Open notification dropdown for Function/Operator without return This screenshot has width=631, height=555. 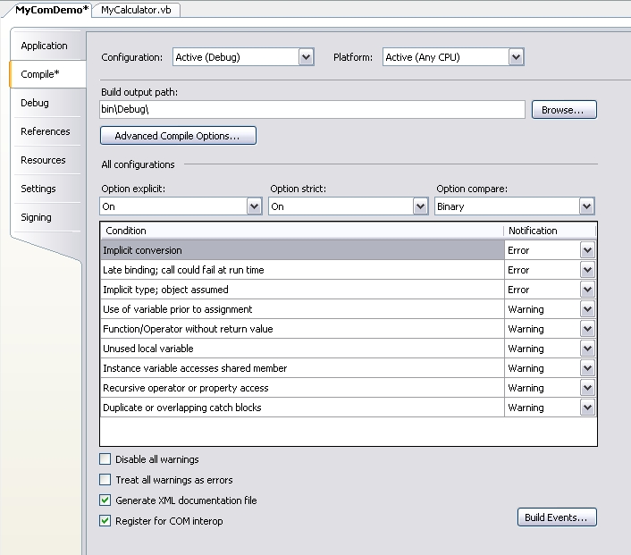point(587,329)
